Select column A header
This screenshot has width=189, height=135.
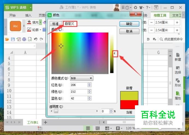coord(25,52)
